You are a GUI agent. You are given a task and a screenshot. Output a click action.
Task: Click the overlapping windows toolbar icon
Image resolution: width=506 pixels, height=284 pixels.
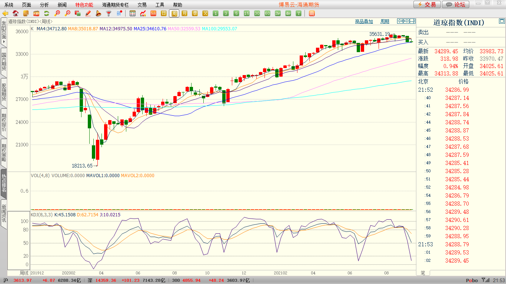click(x=78, y=13)
